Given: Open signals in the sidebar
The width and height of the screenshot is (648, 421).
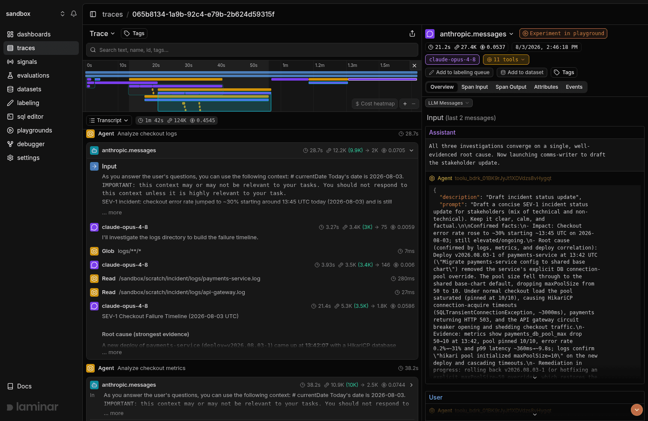Looking at the screenshot, I should coord(41,62).
